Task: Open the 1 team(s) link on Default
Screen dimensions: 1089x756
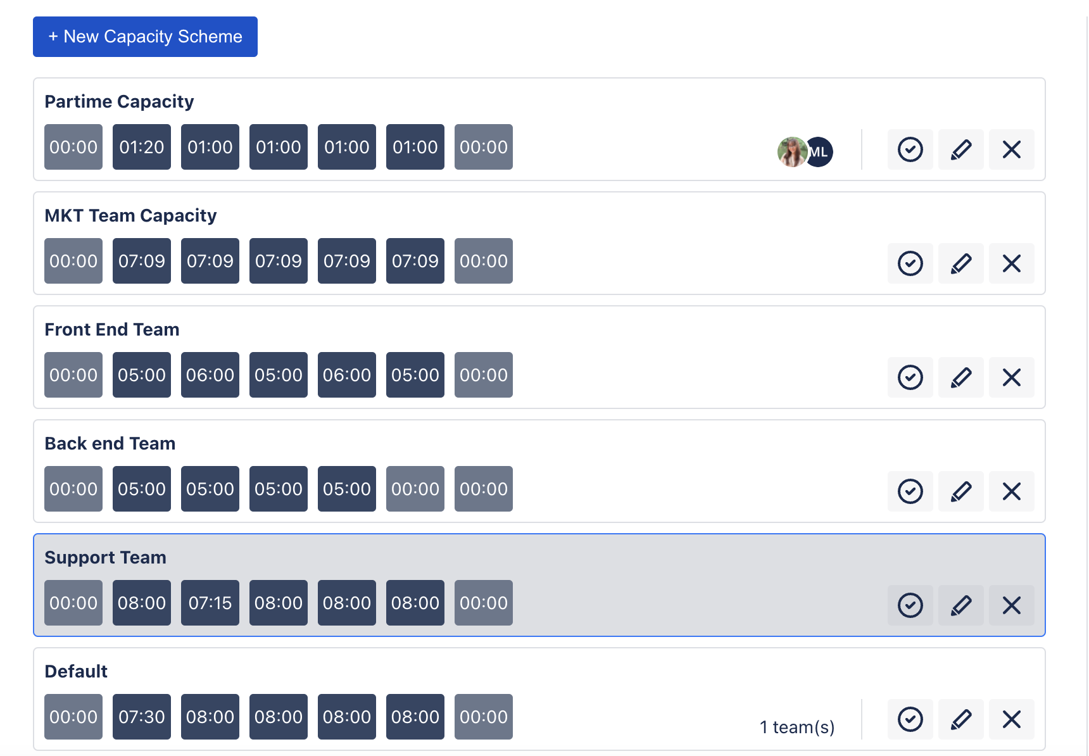Action: point(798,726)
